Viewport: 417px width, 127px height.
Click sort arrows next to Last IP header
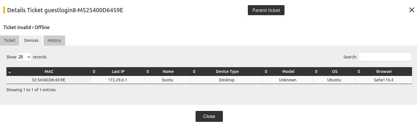[x=94, y=72]
